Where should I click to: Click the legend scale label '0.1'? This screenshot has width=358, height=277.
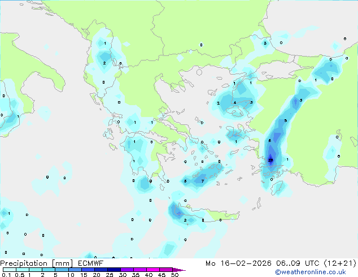point(6,275)
